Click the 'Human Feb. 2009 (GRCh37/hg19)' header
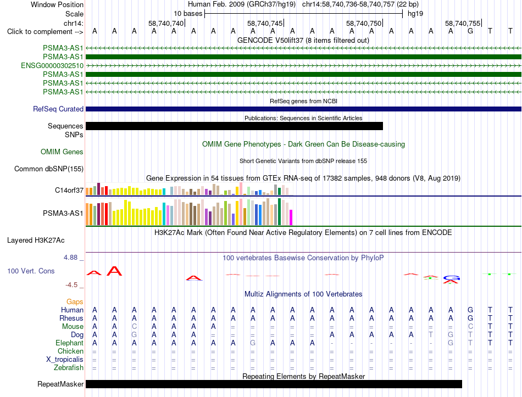522x397 pixels. (242, 4)
